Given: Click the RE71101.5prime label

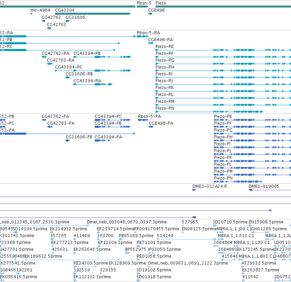Looking at the screenshot, I should point(154,243).
